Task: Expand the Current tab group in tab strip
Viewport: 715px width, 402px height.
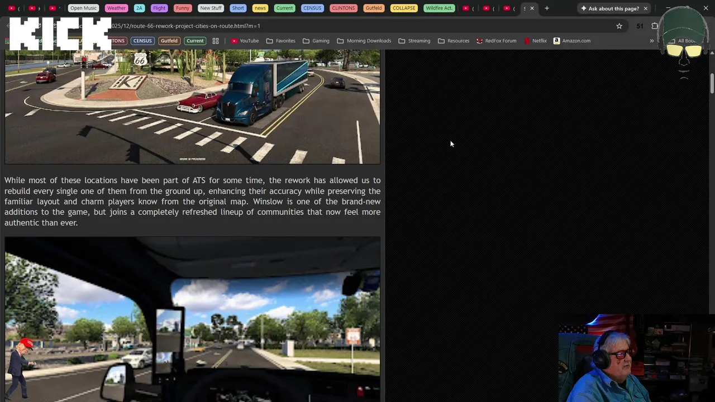Action: point(284,8)
